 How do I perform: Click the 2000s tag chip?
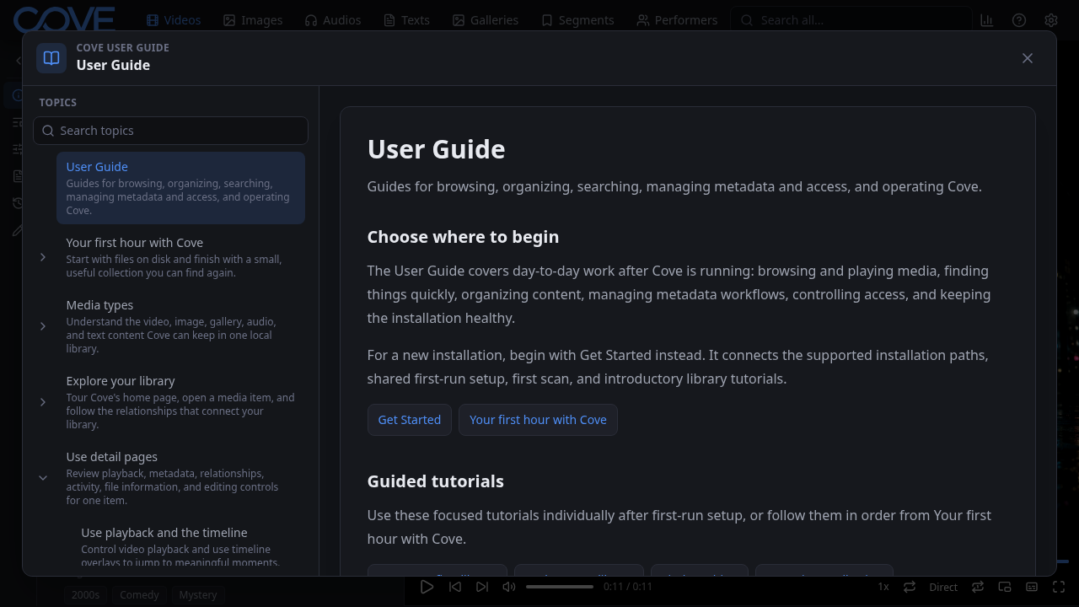85,594
